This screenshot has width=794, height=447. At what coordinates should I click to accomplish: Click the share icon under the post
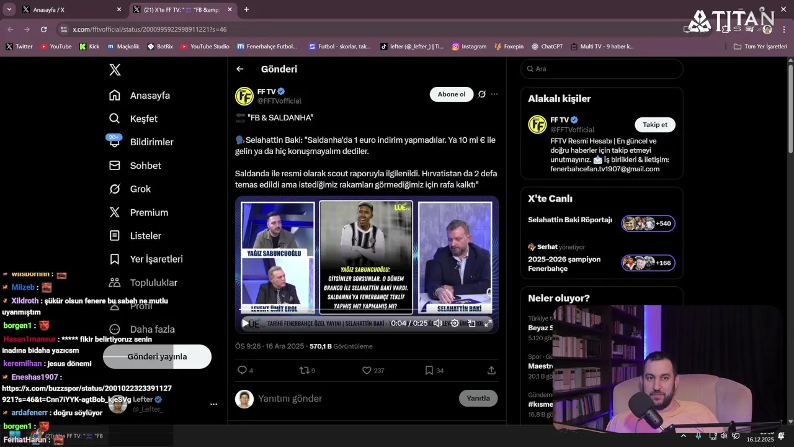pos(491,370)
